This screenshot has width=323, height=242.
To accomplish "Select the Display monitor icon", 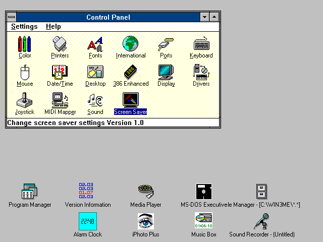I will tap(166, 72).
